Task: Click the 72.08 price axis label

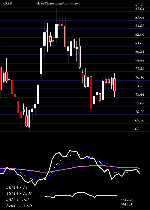Action: pos(140,103)
